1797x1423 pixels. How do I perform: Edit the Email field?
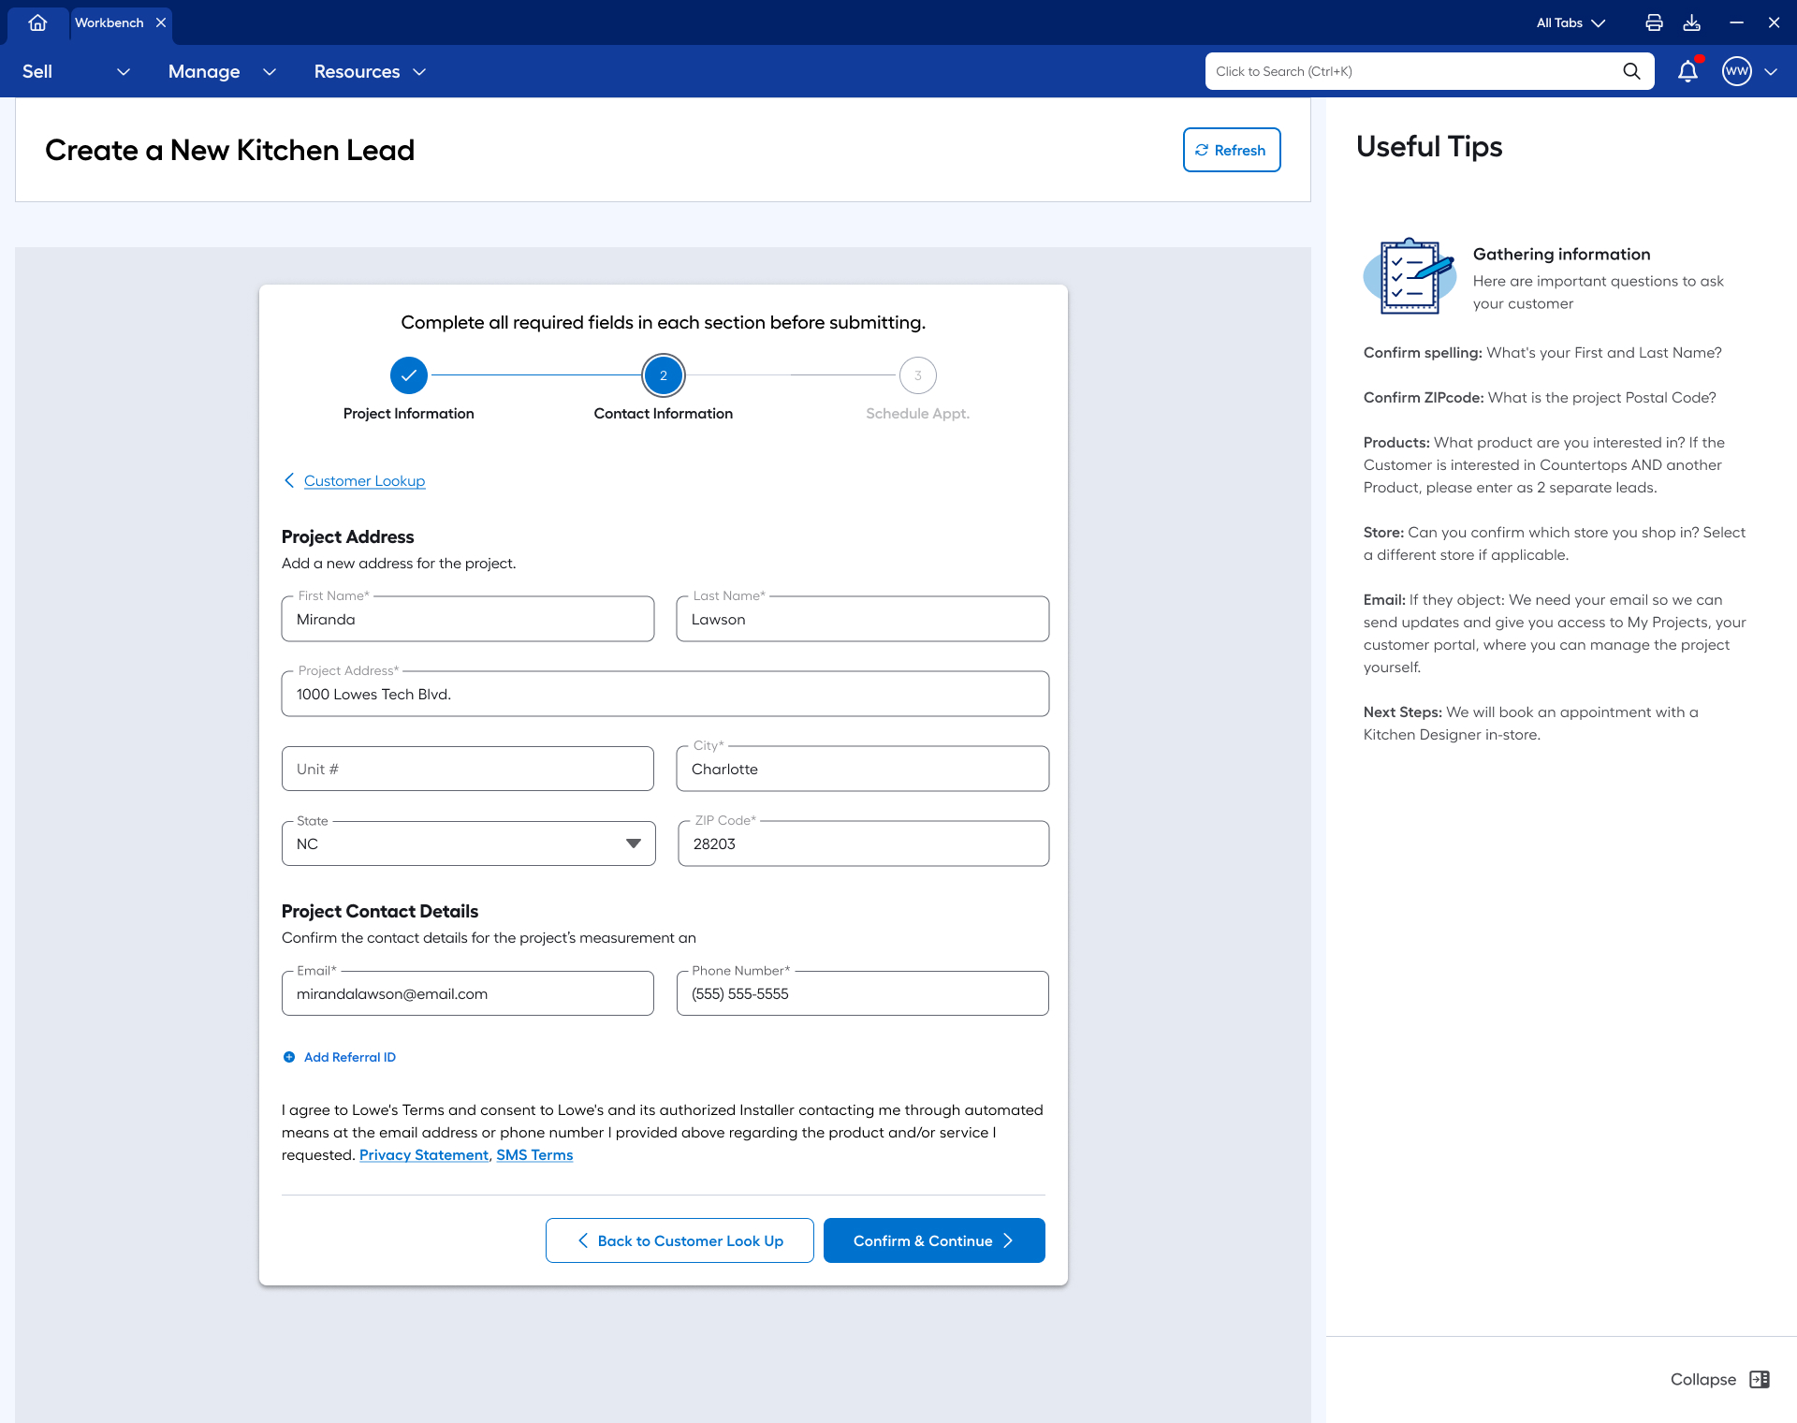tap(468, 993)
